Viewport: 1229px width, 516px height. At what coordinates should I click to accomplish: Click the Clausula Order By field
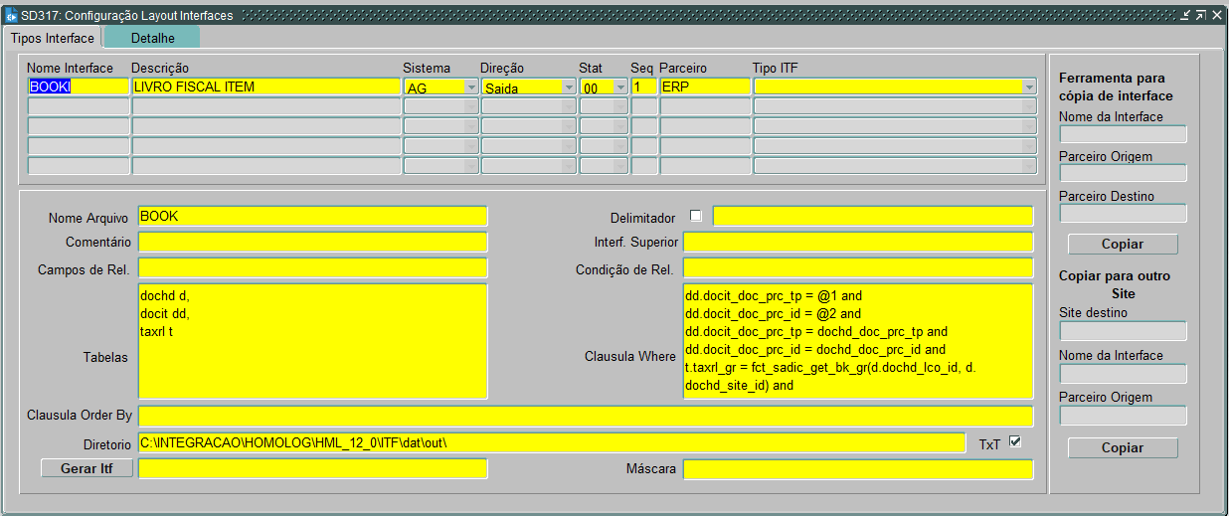pyautogui.click(x=586, y=417)
